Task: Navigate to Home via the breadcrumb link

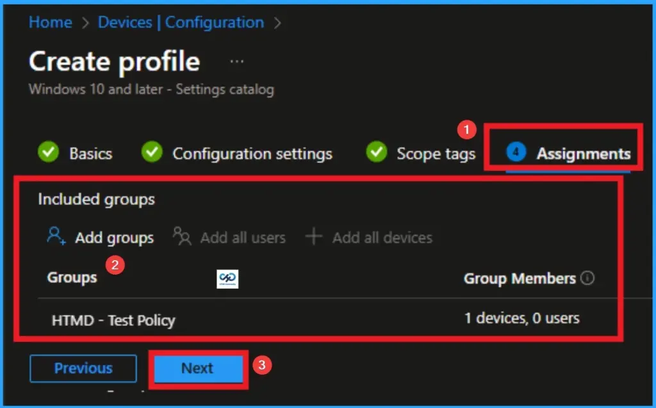Action: pos(51,22)
